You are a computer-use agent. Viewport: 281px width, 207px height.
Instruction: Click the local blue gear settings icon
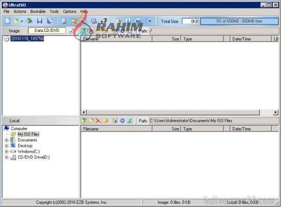[122, 121]
